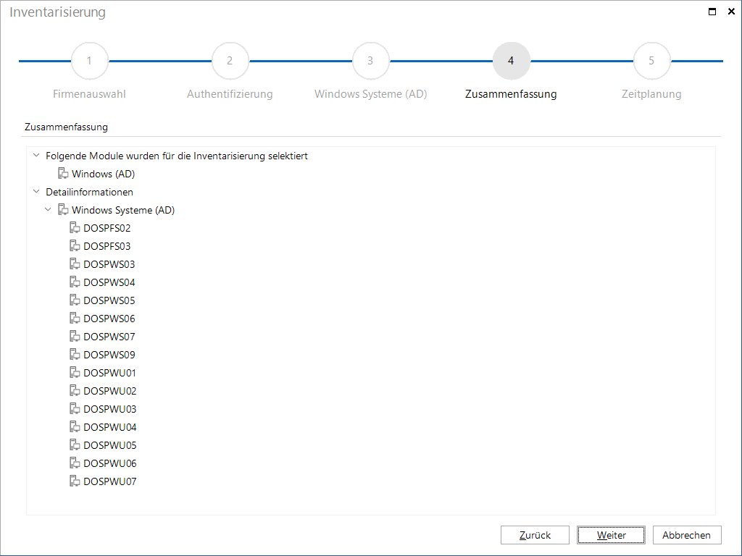This screenshot has width=742, height=556.
Task: Select the DOSPWU06 entry
Action: (110, 463)
